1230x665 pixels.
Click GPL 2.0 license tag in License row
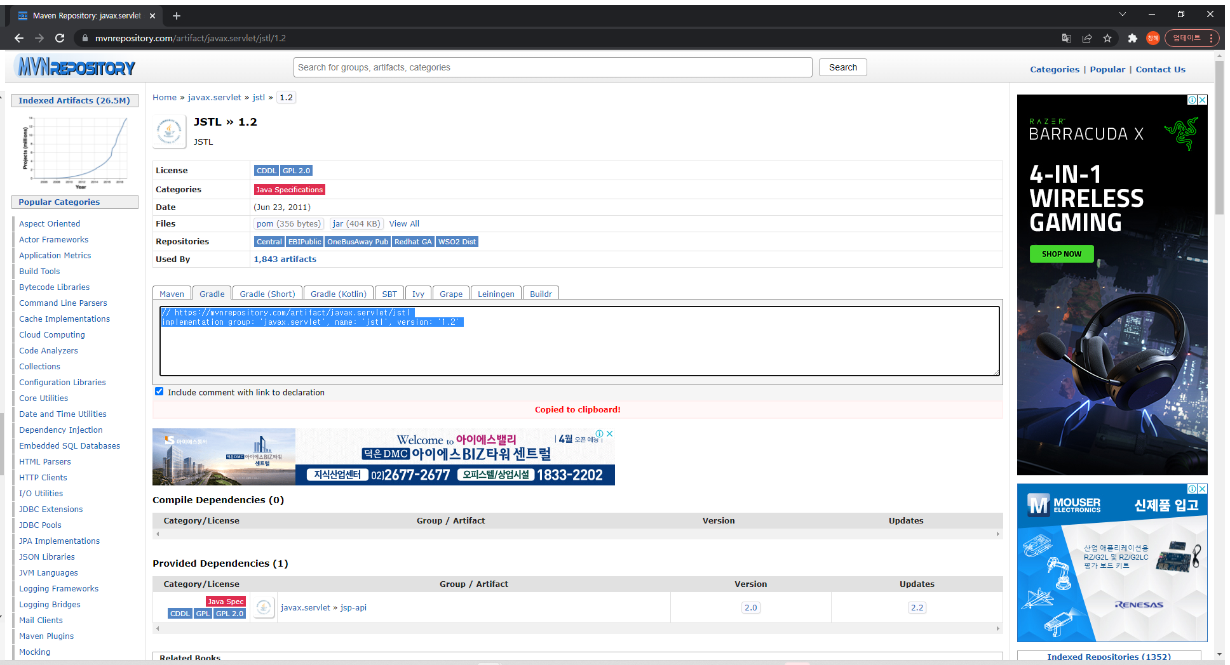coord(296,171)
